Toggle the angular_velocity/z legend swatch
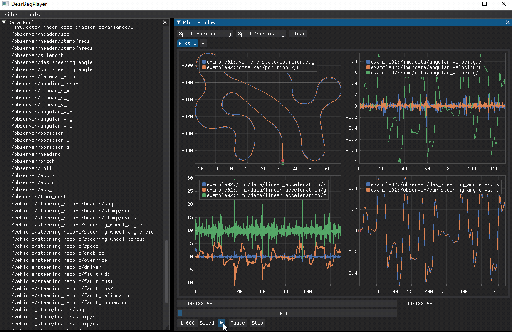The image size is (512, 332). (x=368, y=73)
